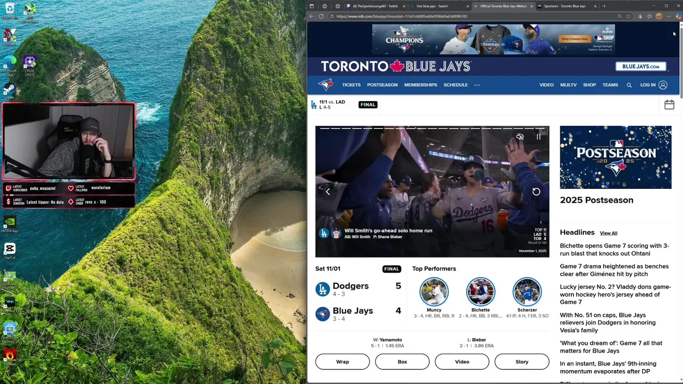This screenshot has height=384, width=683.
Task: Open the MLB.TV nav item
Action: [568, 85]
